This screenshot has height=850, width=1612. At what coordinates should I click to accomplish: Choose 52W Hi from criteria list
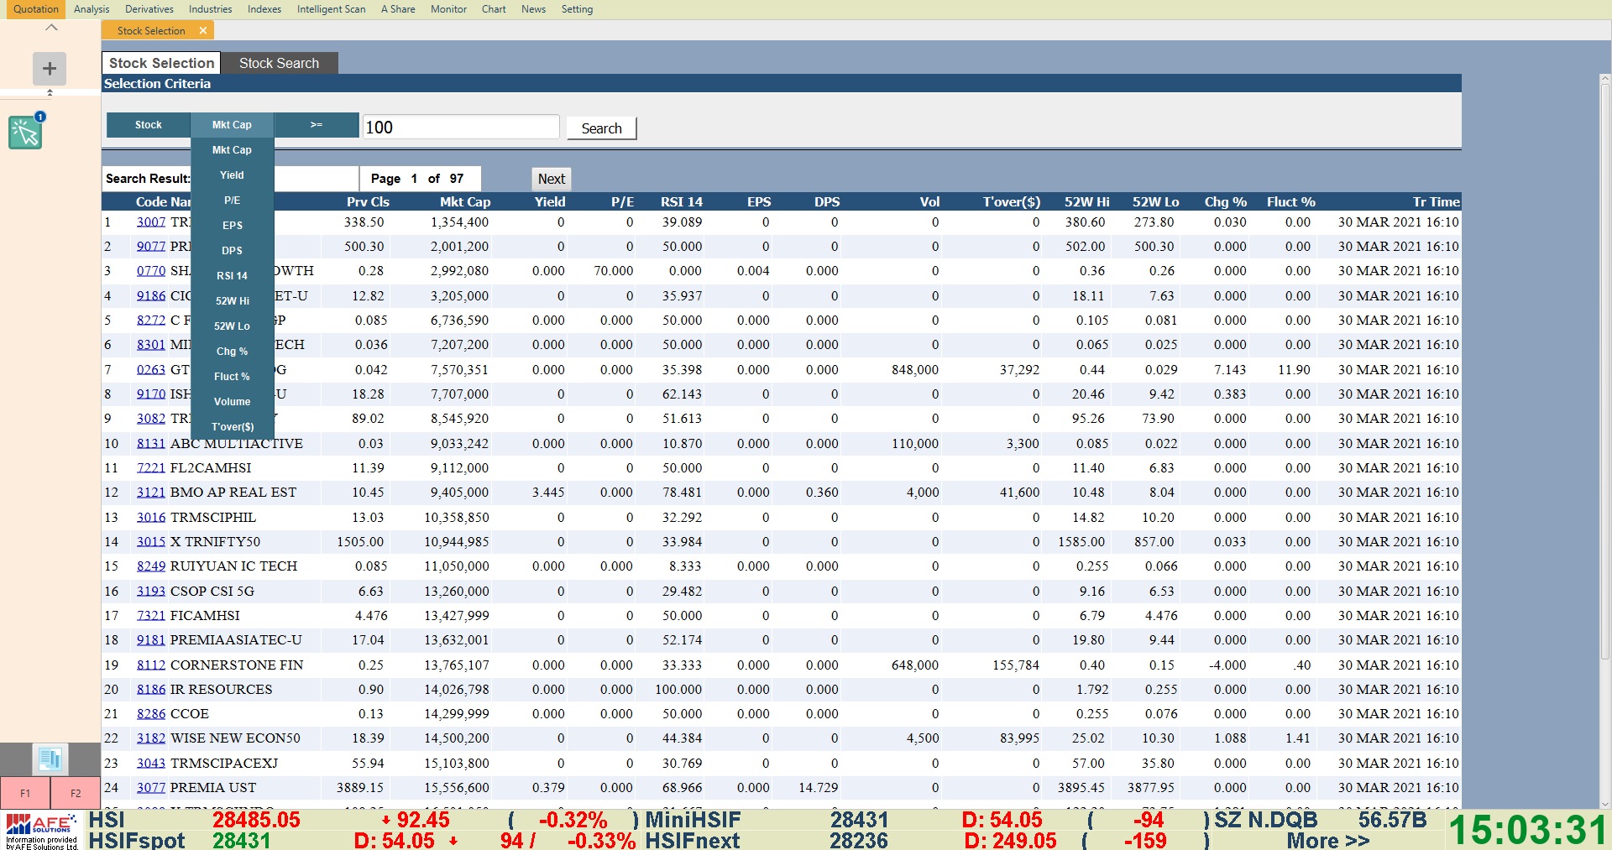coord(233,301)
